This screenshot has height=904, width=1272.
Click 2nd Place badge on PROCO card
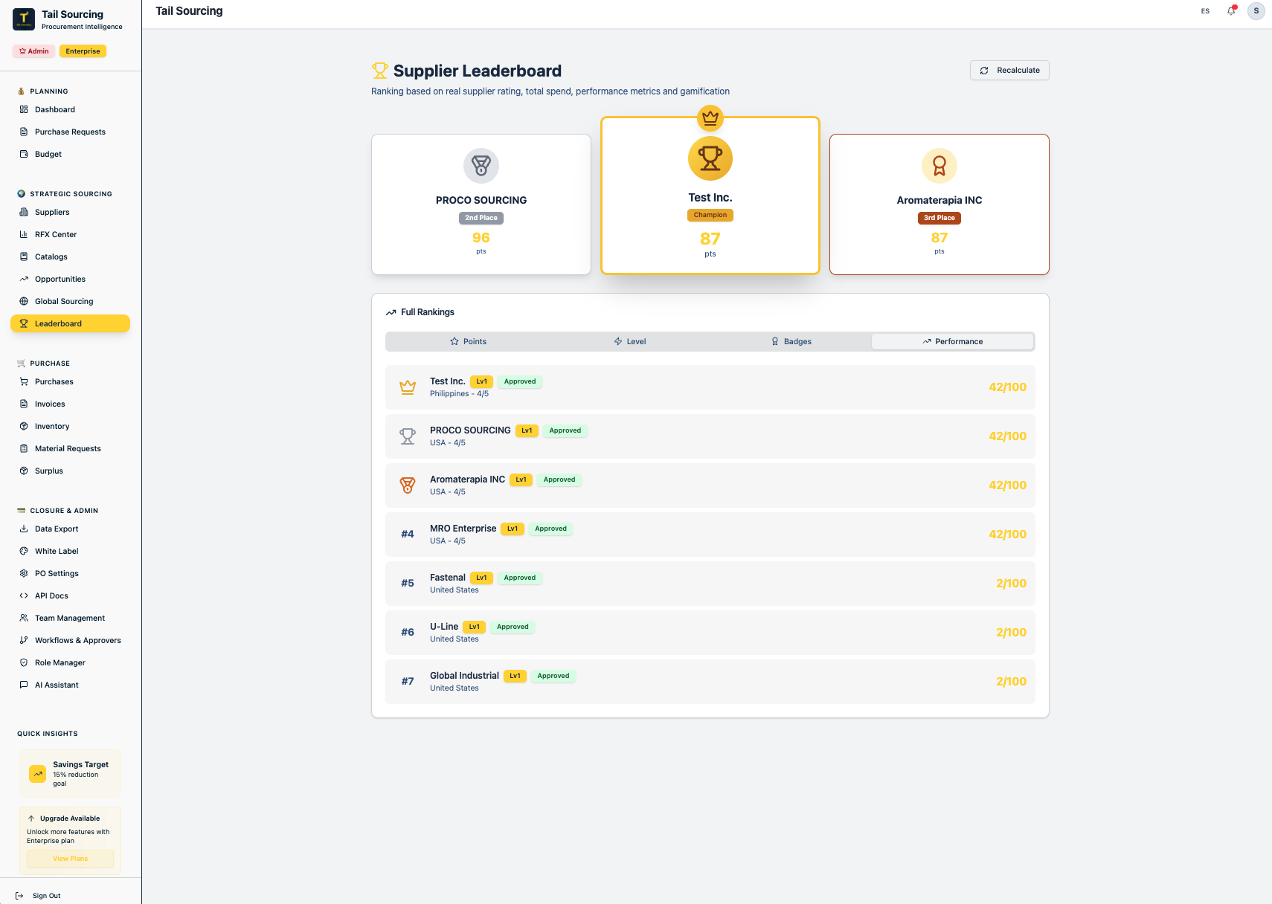(x=481, y=218)
